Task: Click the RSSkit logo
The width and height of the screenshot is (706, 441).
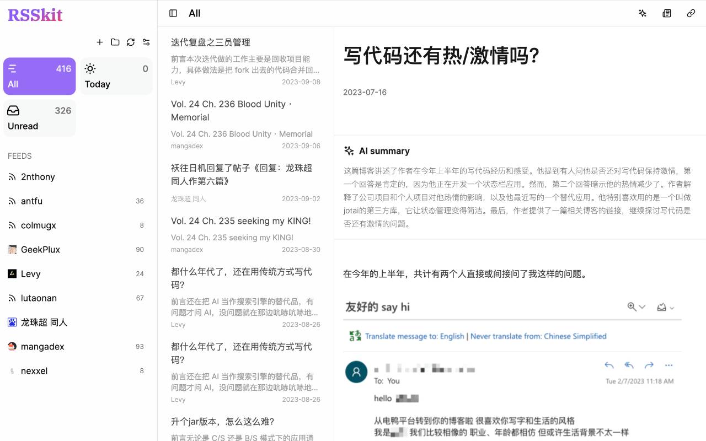Action: click(x=35, y=15)
